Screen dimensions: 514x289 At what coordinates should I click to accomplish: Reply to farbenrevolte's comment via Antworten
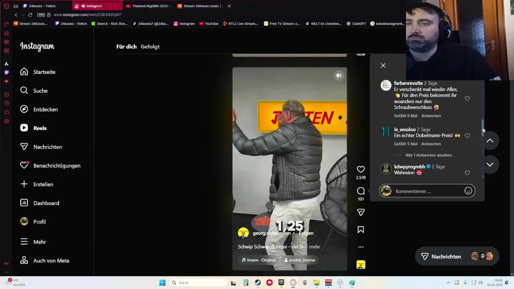[x=431, y=116]
